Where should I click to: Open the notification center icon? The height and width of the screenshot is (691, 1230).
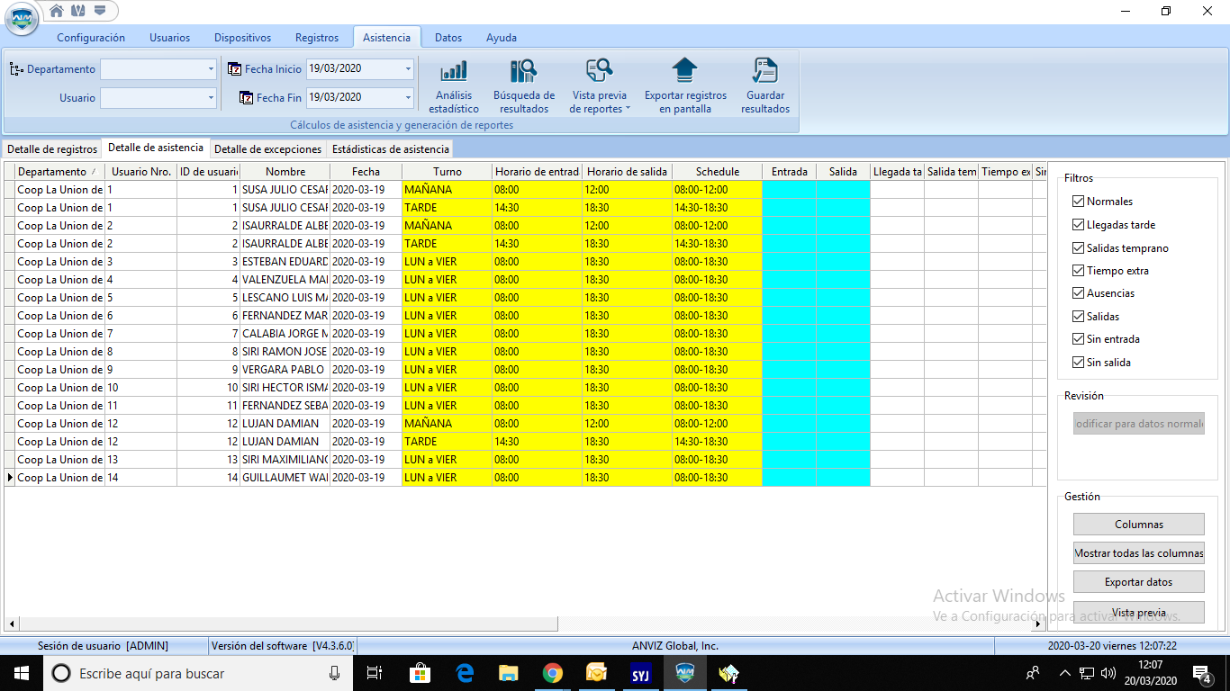coord(1201,673)
